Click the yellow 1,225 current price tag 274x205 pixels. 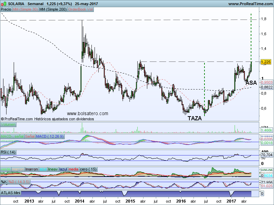coord(265,62)
